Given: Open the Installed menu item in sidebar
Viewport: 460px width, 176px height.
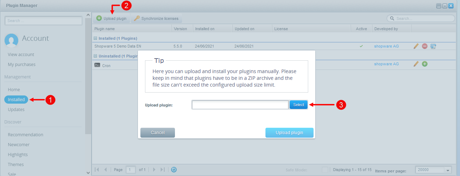Looking at the screenshot, I should click(16, 100).
